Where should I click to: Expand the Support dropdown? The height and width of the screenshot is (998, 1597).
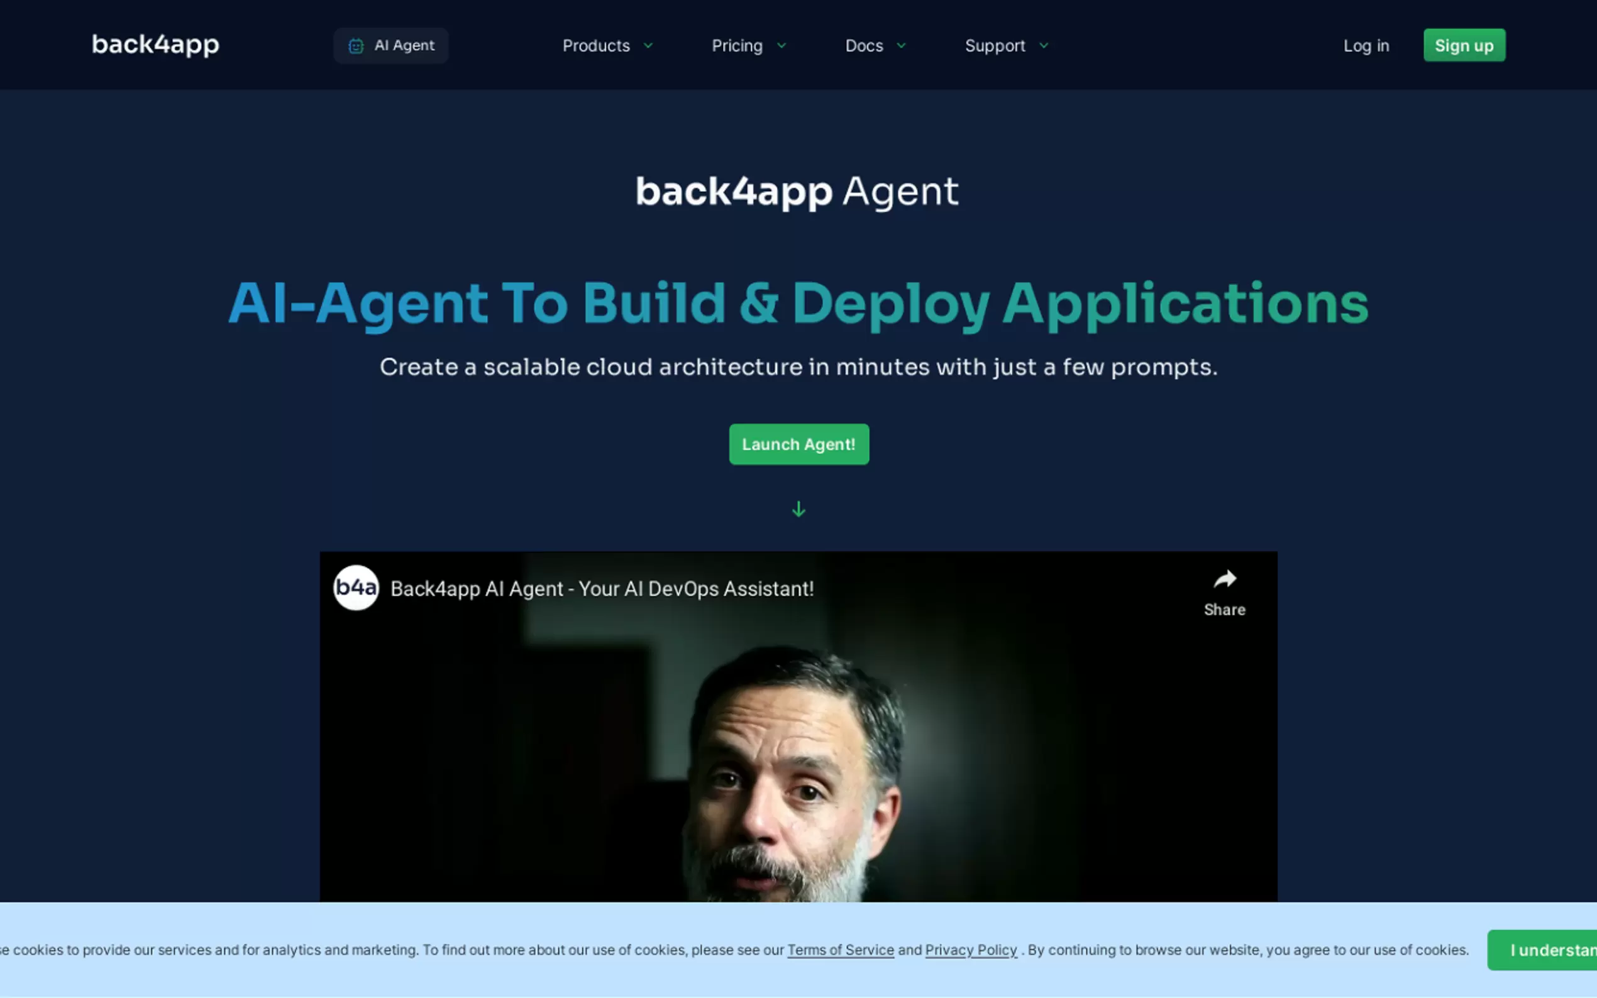1044,45
